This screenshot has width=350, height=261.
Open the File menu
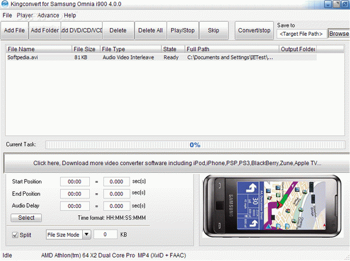point(7,15)
